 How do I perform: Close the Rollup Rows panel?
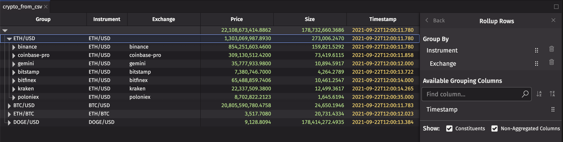coord(553,20)
